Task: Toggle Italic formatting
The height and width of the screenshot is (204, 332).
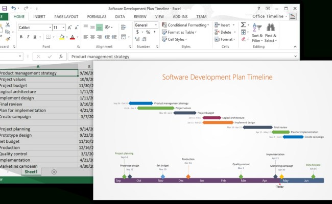Action: 28,37
